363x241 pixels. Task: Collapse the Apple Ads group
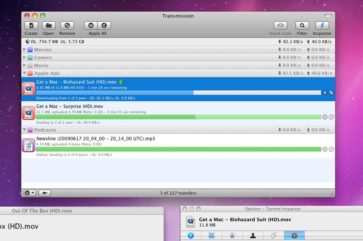coord(25,73)
